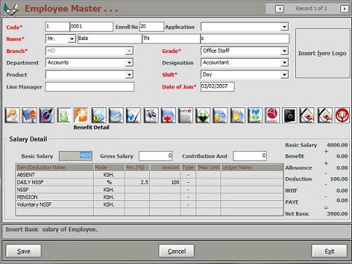This screenshot has height=264, width=352.
Task: Click the folder icon with red cross
Action: click(168, 115)
